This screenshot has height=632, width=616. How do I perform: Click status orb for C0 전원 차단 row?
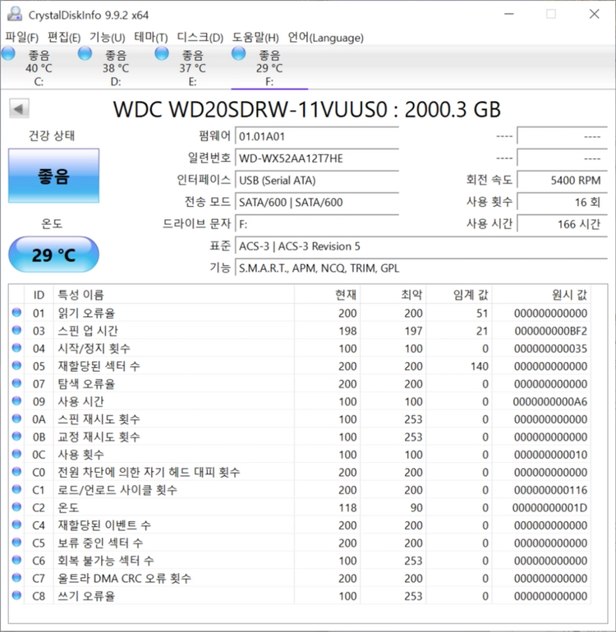pos(16,472)
